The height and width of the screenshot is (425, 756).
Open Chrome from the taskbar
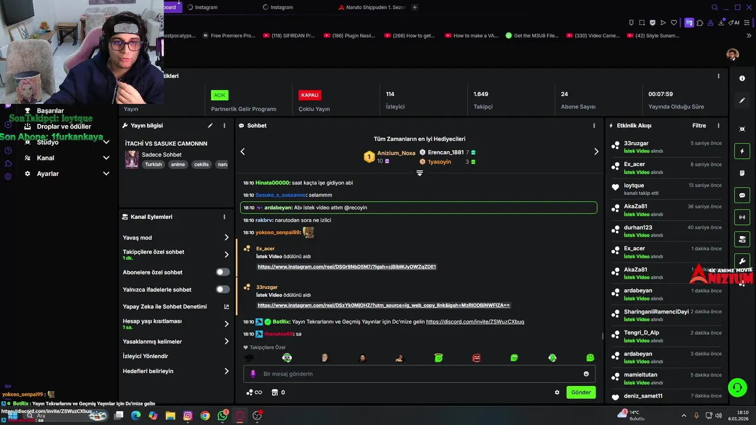click(205, 416)
